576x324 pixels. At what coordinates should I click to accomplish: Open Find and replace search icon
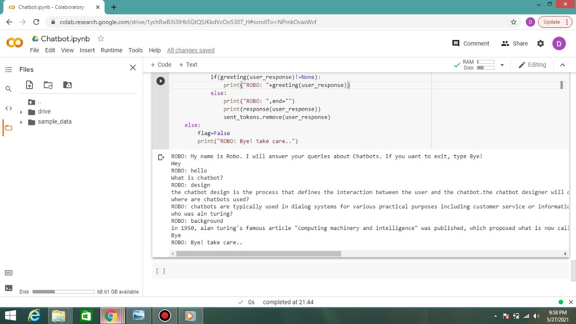(x=8, y=89)
